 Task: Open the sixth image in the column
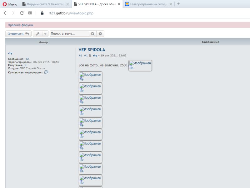pos(90,134)
